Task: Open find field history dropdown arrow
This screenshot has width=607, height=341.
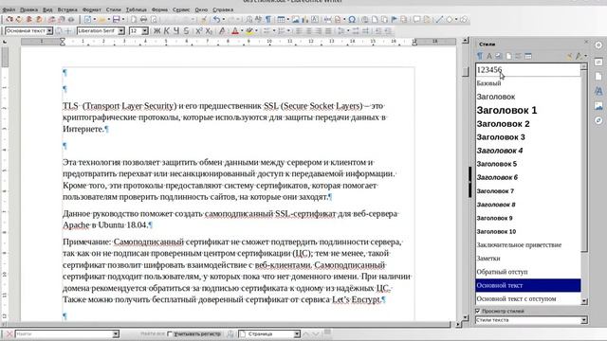Action: [116, 333]
